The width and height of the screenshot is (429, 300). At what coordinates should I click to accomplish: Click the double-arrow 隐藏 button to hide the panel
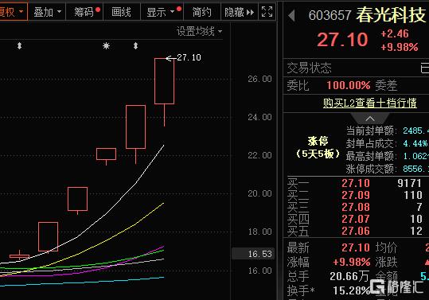239,12
